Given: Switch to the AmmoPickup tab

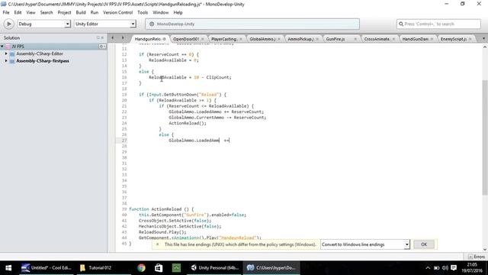Looking at the screenshot, I should click(300, 39).
